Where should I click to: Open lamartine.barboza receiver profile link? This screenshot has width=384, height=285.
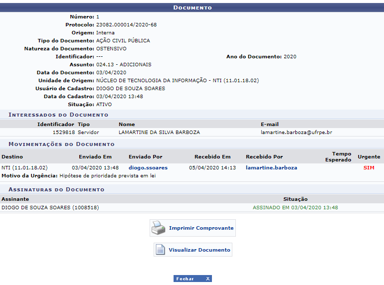coord(271,168)
